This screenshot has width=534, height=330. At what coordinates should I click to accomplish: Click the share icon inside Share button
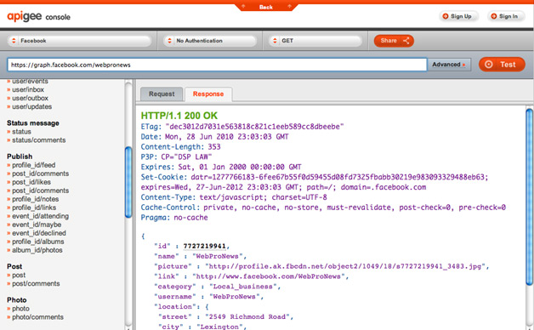pos(406,41)
